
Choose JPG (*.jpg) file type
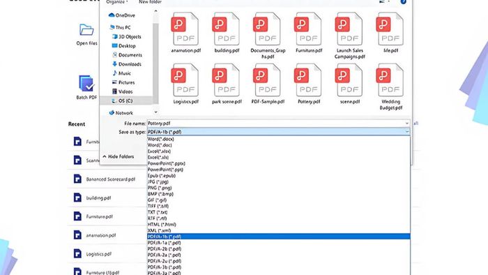tap(279, 181)
